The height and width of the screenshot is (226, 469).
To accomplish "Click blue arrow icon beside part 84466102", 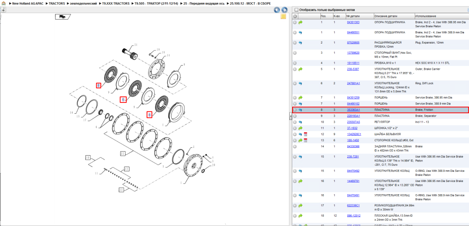I will [301, 103].
